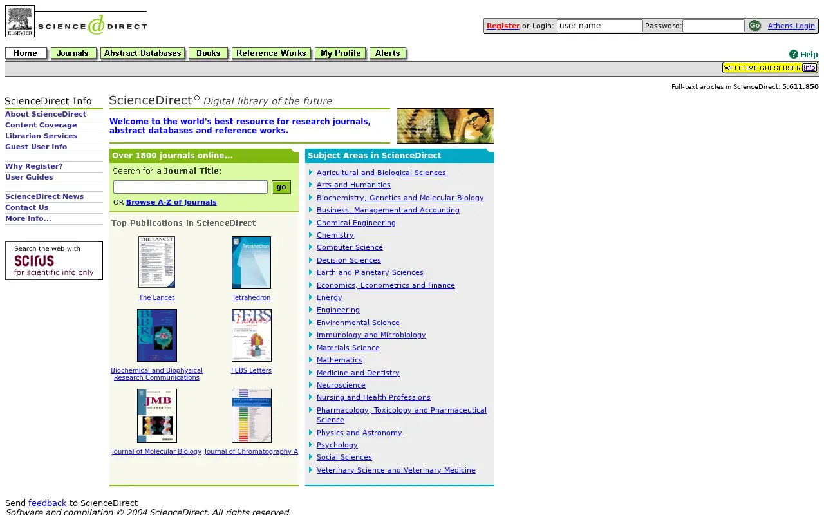Open the Physics and Astronomy subject area

coord(359,433)
